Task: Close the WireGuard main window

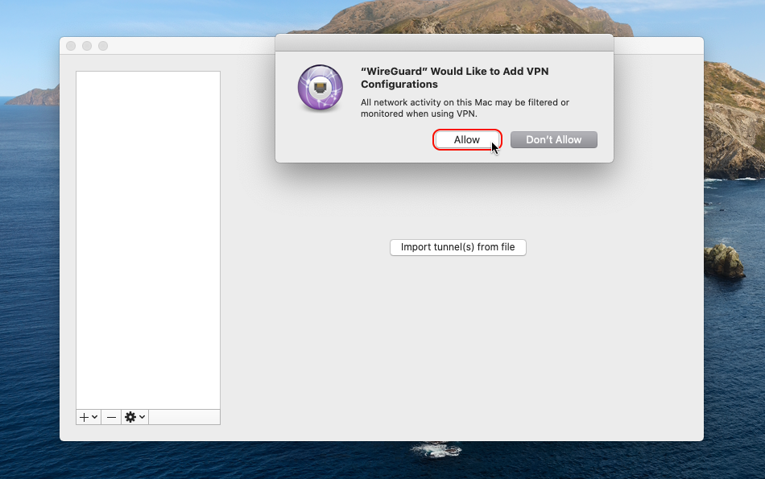Action: point(71,46)
